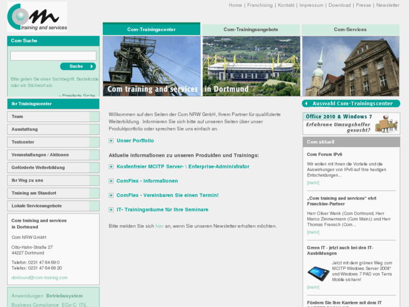Open Lokale Serviceangebote menu item
This screenshot has width=409, height=307.
point(53,206)
